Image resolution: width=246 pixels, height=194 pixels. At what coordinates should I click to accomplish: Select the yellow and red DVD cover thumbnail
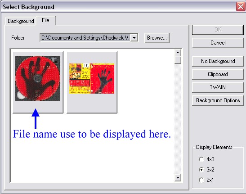pos(92,82)
